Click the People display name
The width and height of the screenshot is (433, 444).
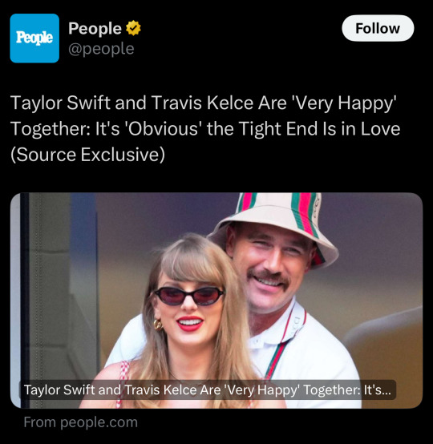95,28
